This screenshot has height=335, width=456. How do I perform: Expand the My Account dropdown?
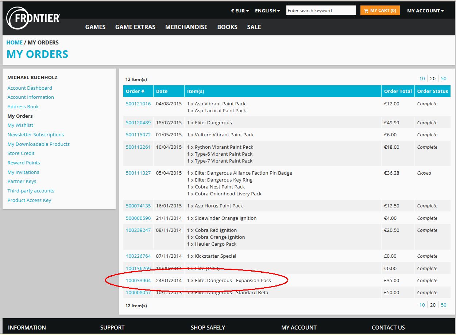pyautogui.click(x=425, y=11)
